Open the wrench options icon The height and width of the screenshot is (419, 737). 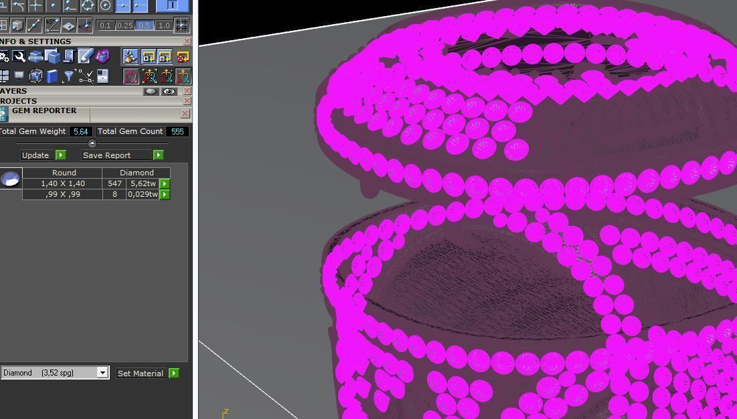coord(19,56)
